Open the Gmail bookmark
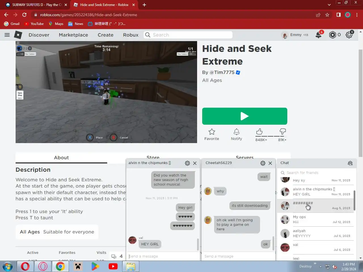The width and height of the screenshot is (363, 272). tap(12, 24)
